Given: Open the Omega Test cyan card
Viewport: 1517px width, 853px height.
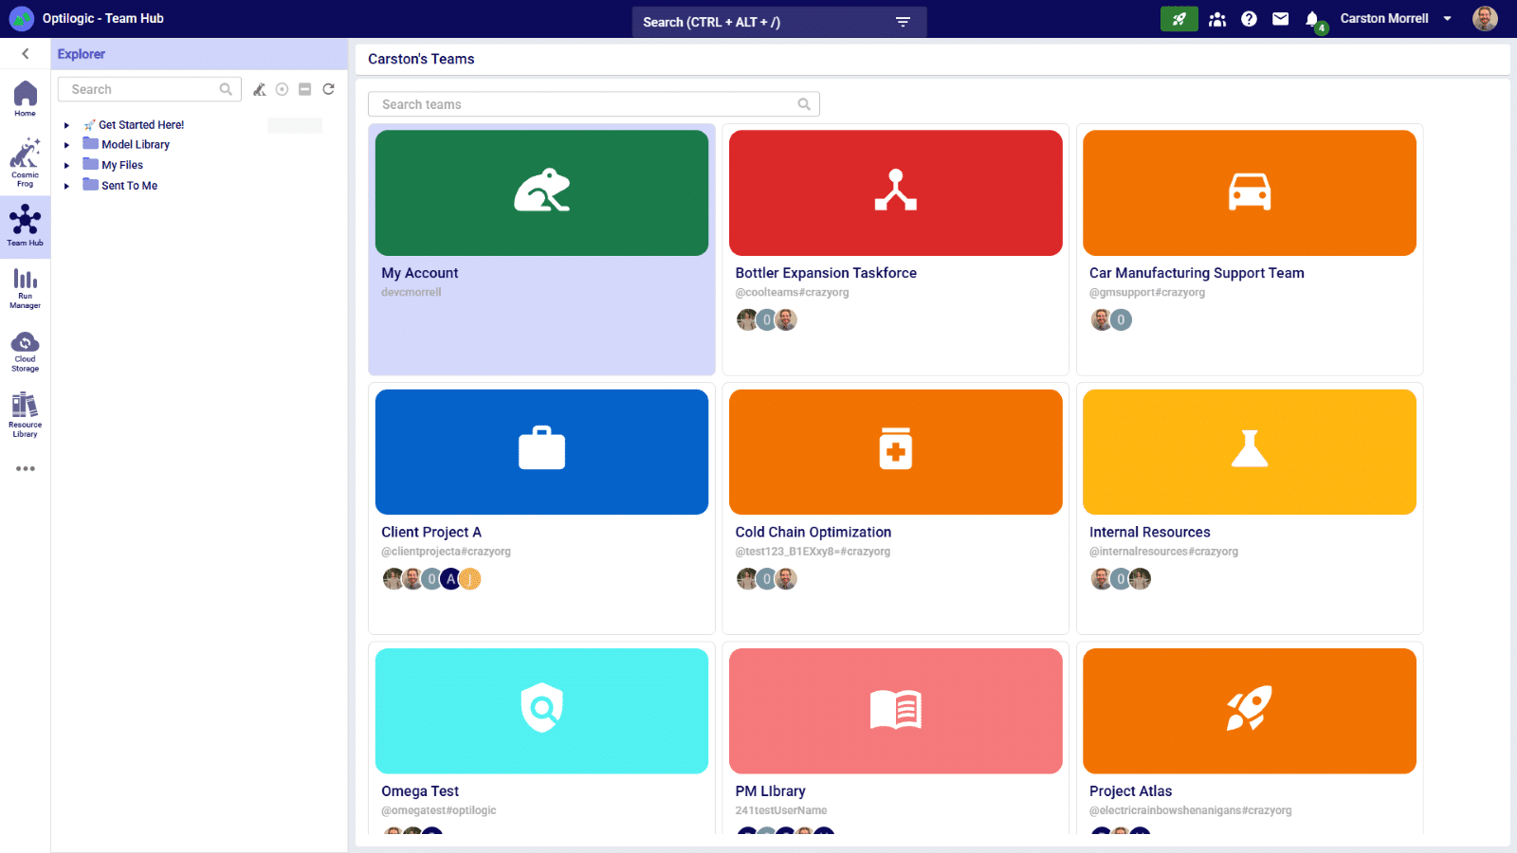Looking at the screenshot, I should tap(541, 710).
